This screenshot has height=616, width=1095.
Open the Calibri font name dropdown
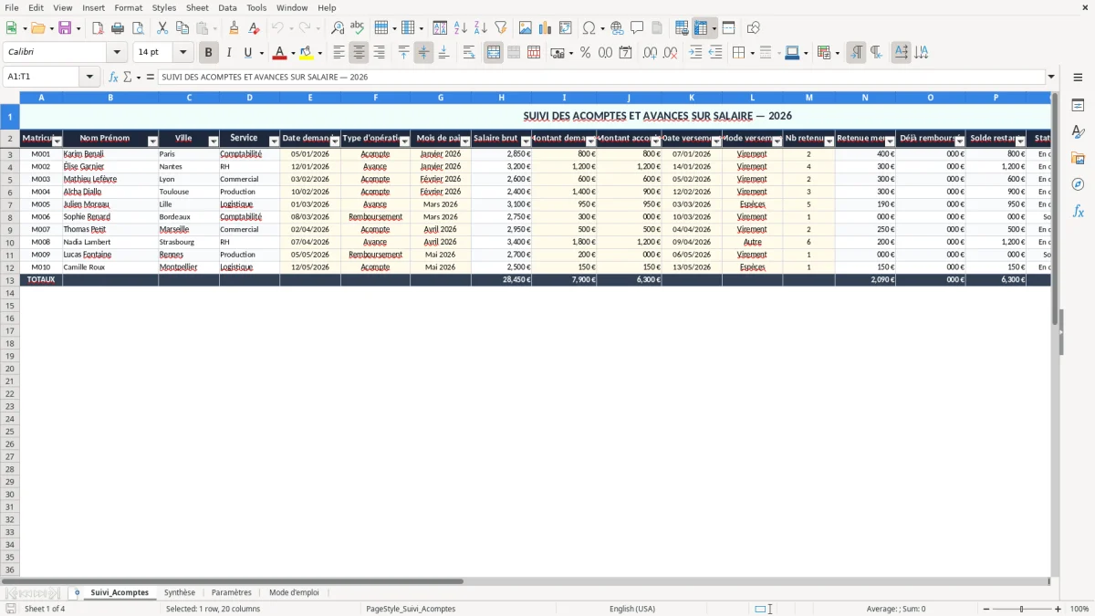point(117,53)
